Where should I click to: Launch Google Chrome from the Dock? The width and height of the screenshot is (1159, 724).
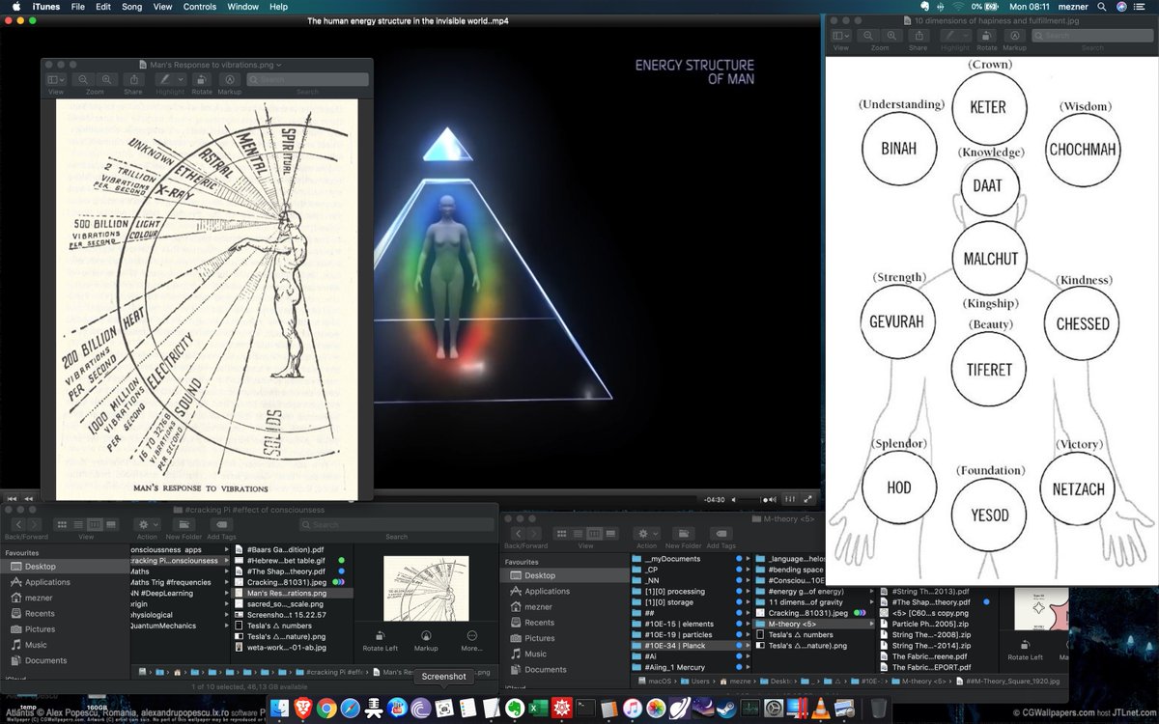click(x=326, y=710)
